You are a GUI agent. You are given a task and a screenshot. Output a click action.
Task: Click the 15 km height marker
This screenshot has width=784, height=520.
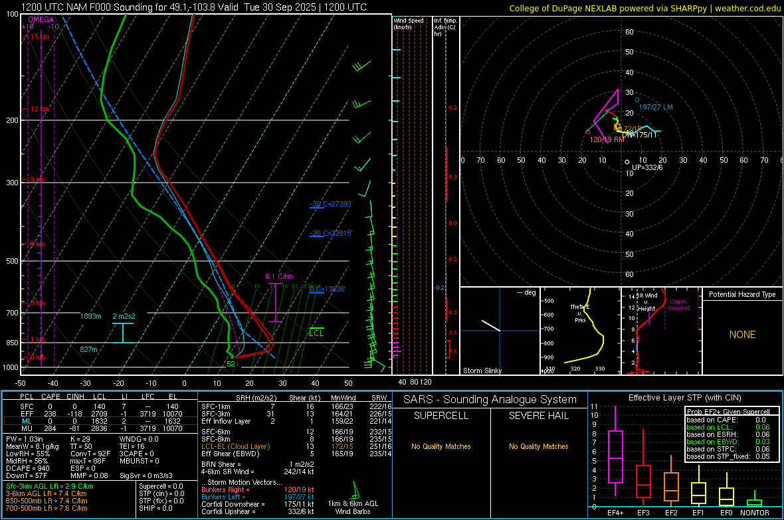pyautogui.click(x=40, y=37)
